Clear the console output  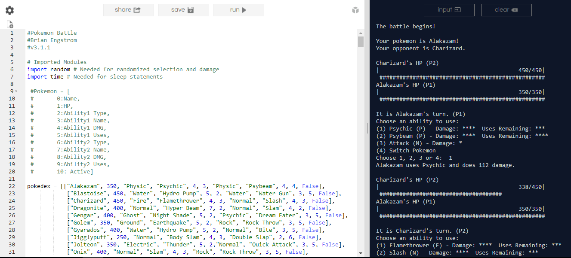(506, 10)
